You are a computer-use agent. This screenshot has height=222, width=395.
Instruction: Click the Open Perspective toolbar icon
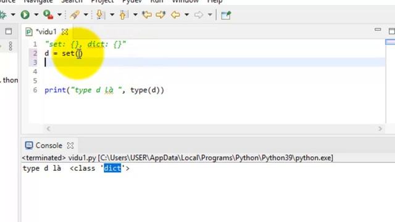226,15
